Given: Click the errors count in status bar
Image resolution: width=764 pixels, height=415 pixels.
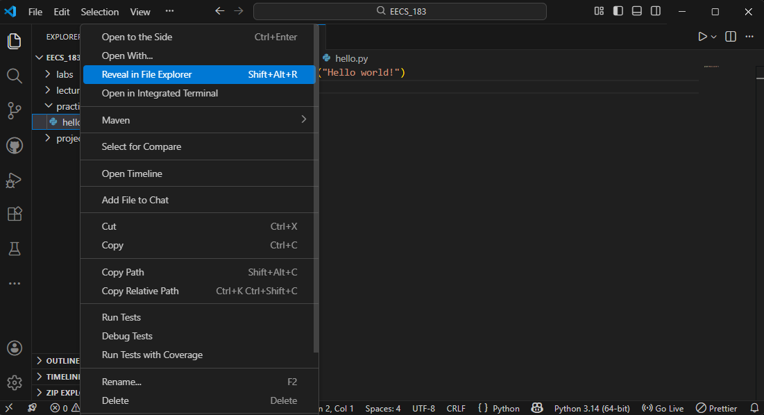Looking at the screenshot, I should click(x=60, y=408).
